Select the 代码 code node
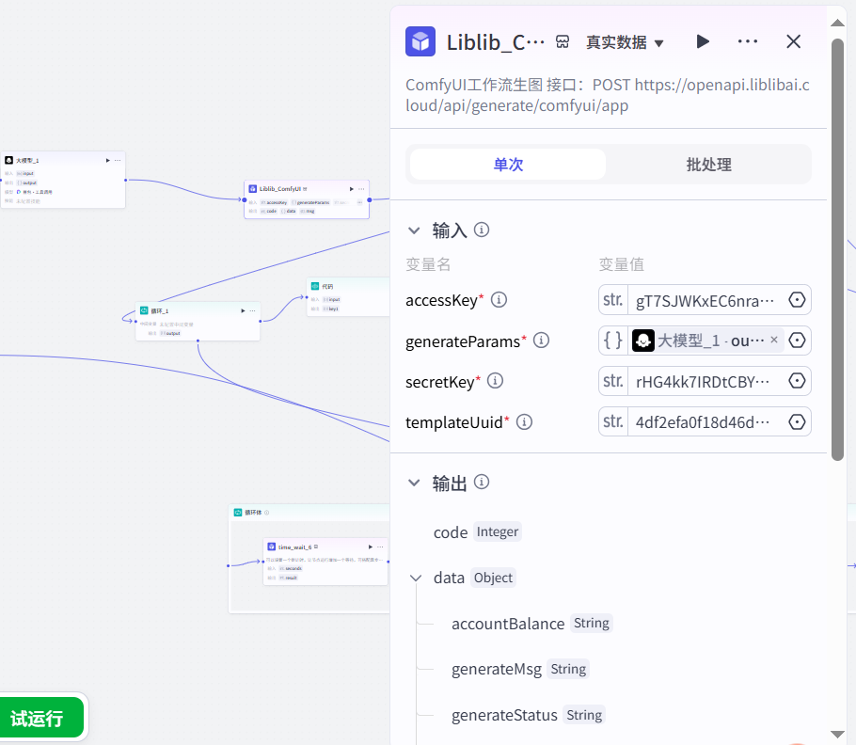Image resolution: width=856 pixels, height=745 pixels. coord(348,296)
